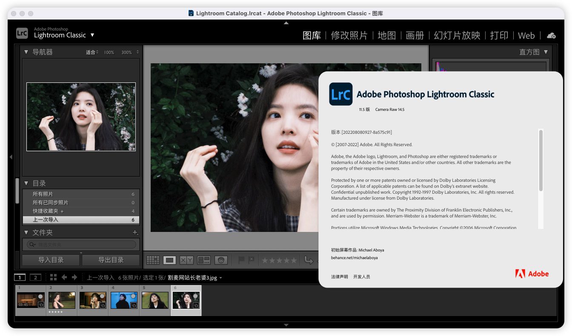Collapse the 直方图 panel triangle
Image resolution: width=572 pixels, height=336 pixels.
point(546,52)
